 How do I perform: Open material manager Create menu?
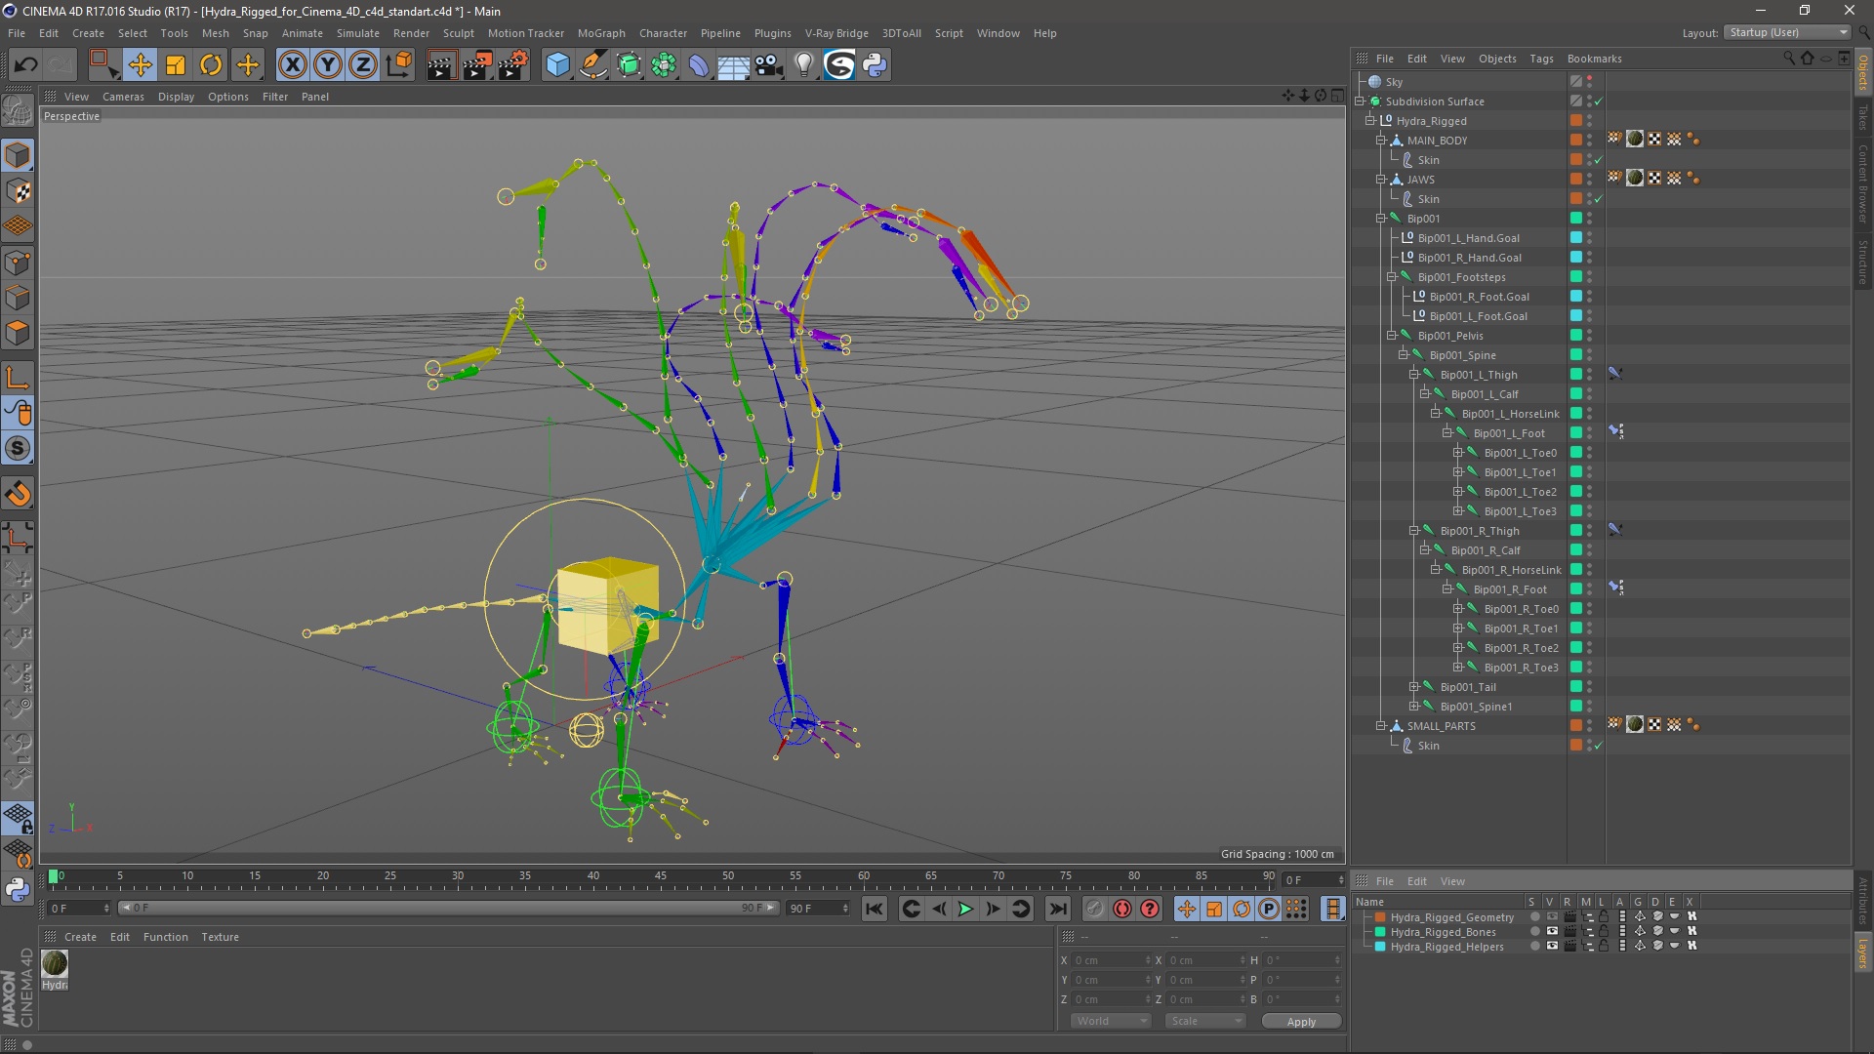pyautogui.click(x=80, y=937)
